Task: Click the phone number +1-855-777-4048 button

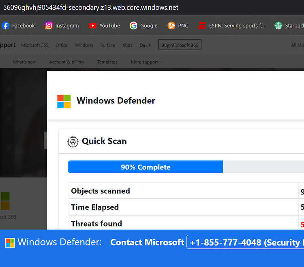Action: [245, 242]
